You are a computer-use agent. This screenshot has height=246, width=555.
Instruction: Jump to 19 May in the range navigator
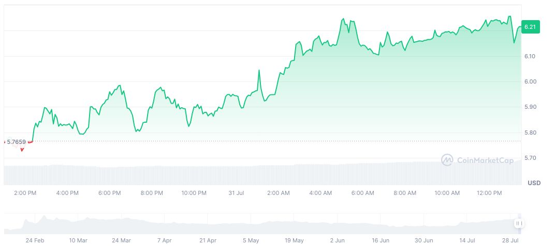point(294,240)
